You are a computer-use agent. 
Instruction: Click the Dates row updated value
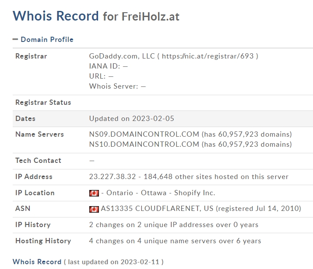(x=132, y=118)
